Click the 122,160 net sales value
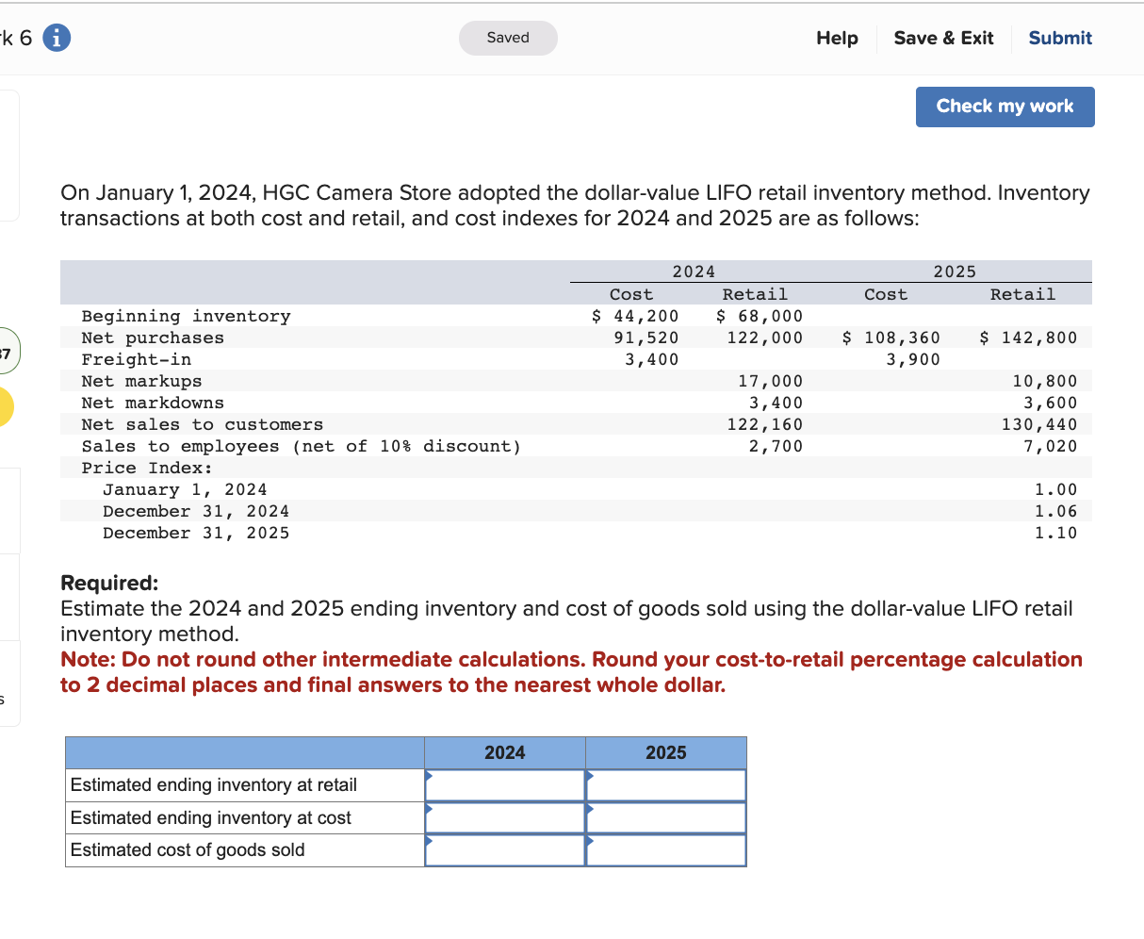1144x939 pixels. click(765, 424)
